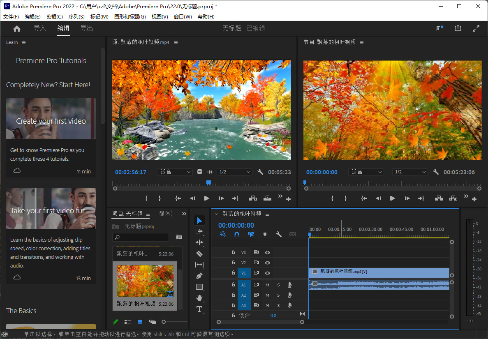Click the mix track volume value 0.0
Viewport: 488px width, 339px height.
pos(273,316)
